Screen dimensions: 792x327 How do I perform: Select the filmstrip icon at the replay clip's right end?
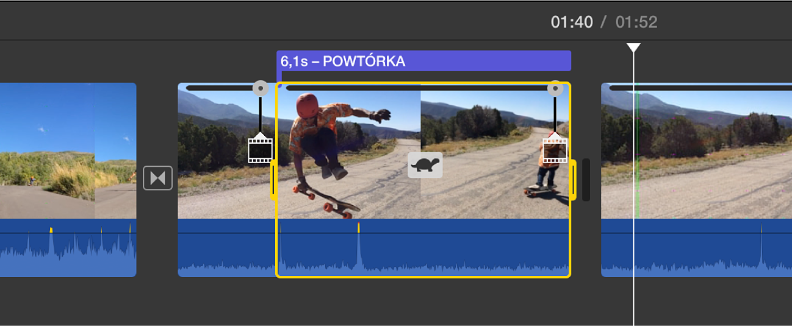coord(555,150)
